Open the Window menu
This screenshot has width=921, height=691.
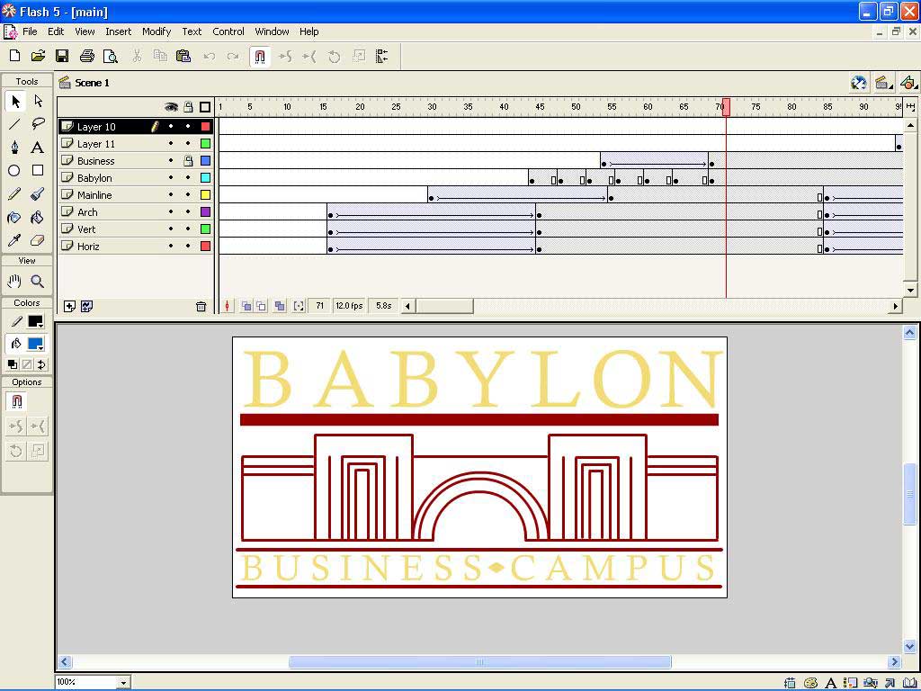272,31
